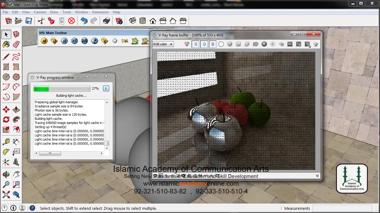
Task: Save frame buffer image icon
Action: [x=238, y=44]
